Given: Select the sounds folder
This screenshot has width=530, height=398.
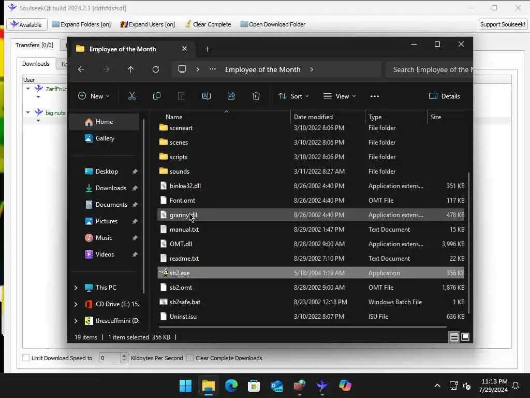Looking at the screenshot, I should 311,171.
